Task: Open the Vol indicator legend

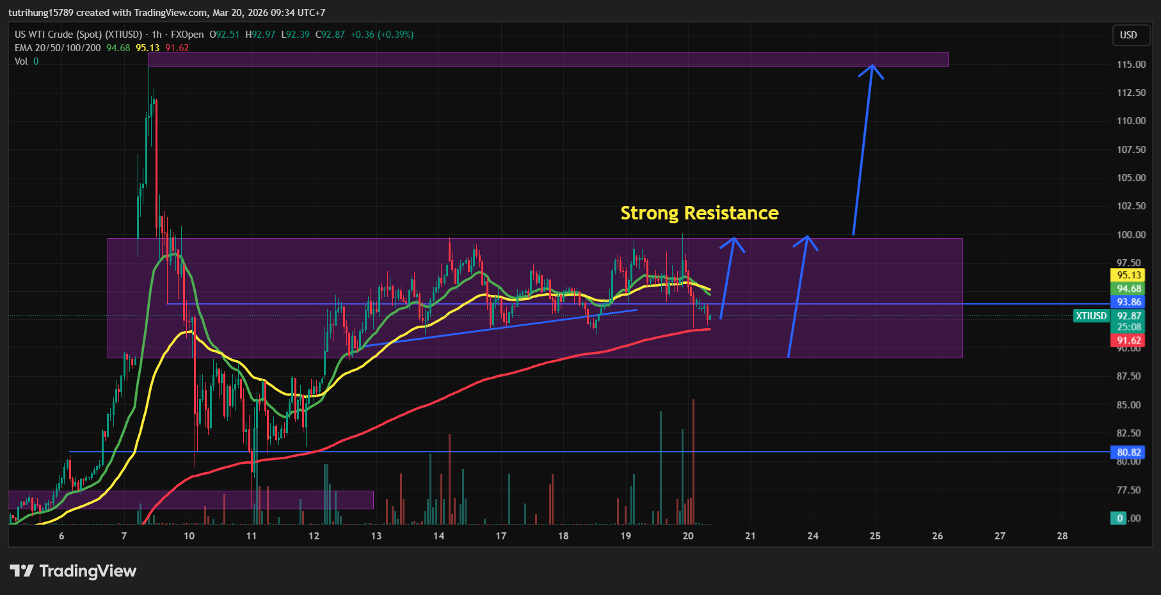Action: click(x=21, y=61)
